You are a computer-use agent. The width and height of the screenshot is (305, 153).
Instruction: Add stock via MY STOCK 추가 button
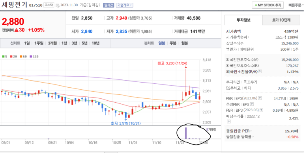pos(268,5)
